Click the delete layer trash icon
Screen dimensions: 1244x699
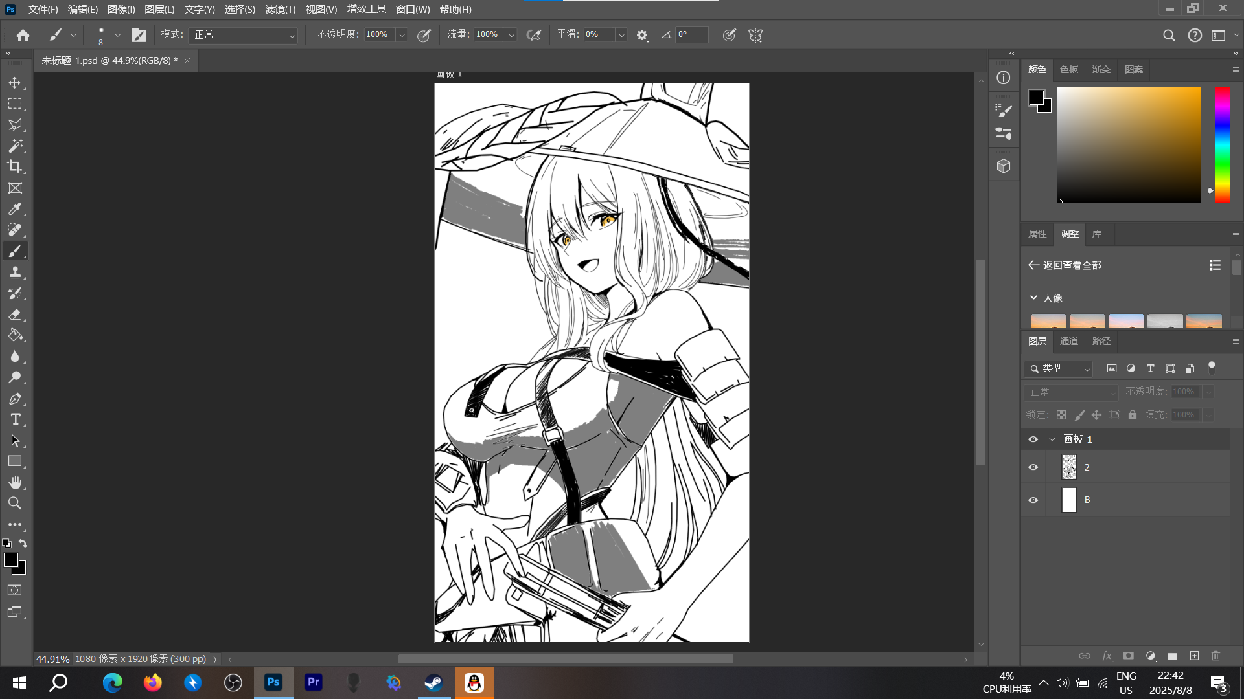coord(1215,656)
